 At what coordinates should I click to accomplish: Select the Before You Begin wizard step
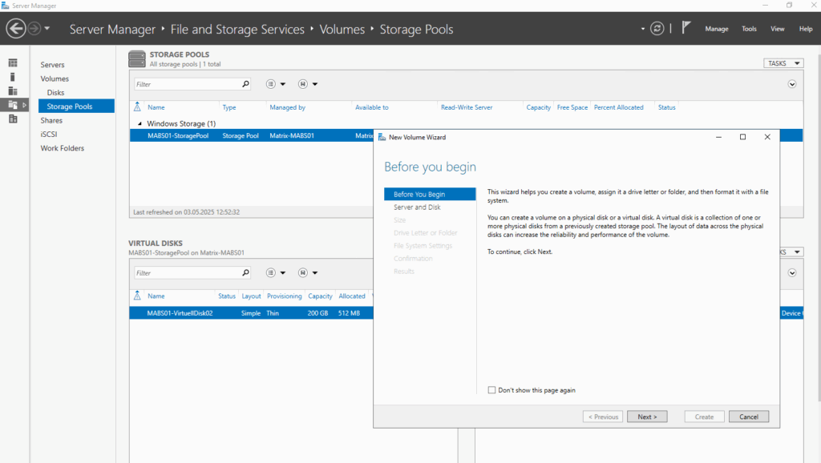pos(430,194)
